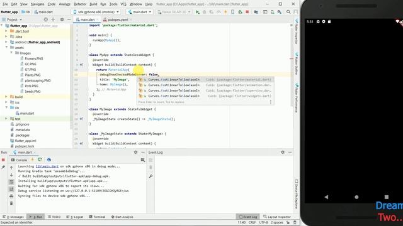Screen dimensions: 403x226
Task: Click the up arrow in console sidebar
Action: tap(11, 168)
